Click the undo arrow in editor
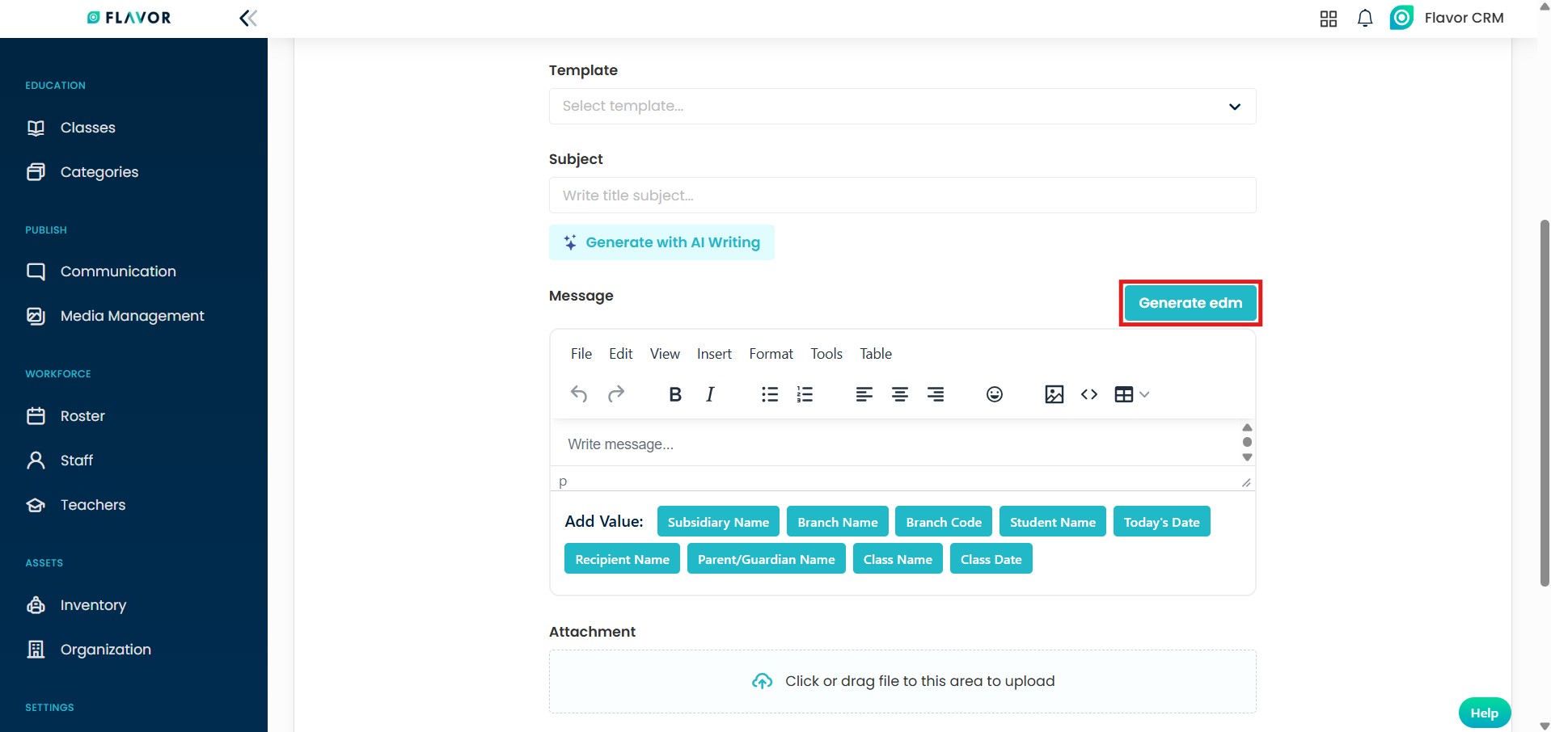 coord(579,394)
